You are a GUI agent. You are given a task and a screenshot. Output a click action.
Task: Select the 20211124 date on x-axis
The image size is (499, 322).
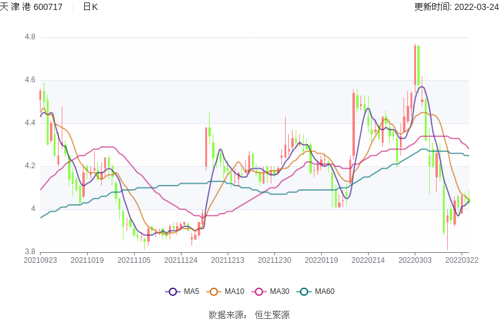coord(181,261)
